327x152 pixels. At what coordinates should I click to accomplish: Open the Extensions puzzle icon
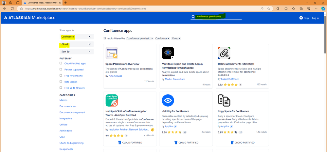pyautogui.click(x=278, y=9)
